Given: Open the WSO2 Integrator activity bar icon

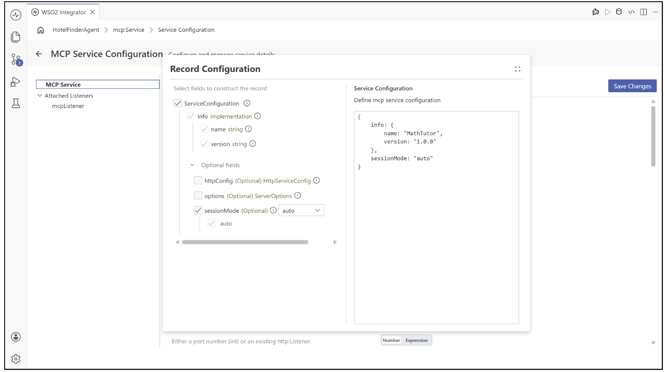Looking at the screenshot, I should [16, 15].
